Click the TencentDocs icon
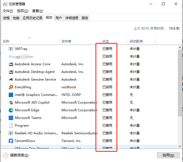183x162 pixels. 11,141
